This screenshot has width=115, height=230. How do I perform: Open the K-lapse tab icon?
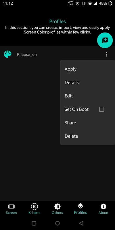[x=34, y=207]
